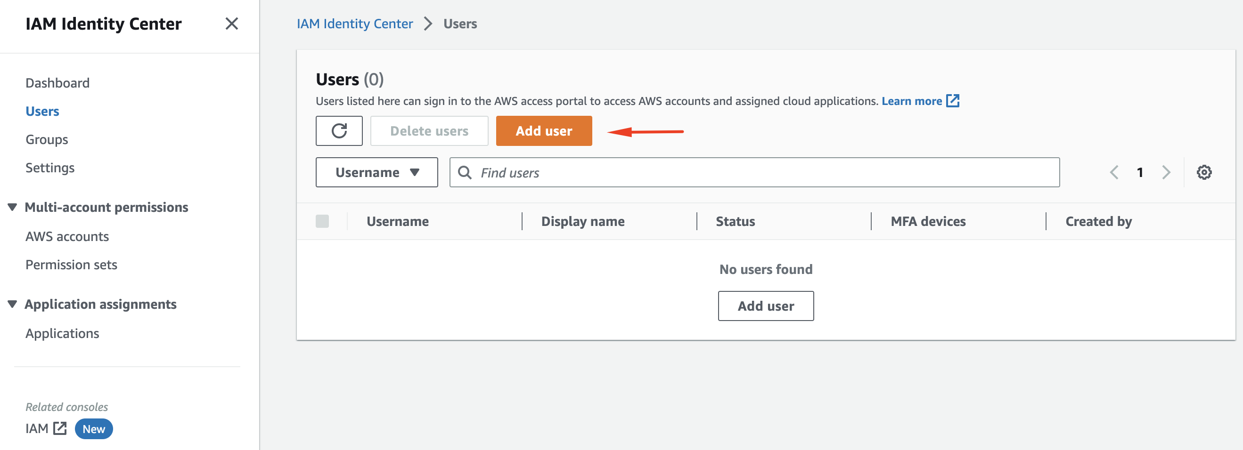This screenshot has height=450, width=1243.
Task: Click the Users breadcrumb text
Action: coord(460,24)
